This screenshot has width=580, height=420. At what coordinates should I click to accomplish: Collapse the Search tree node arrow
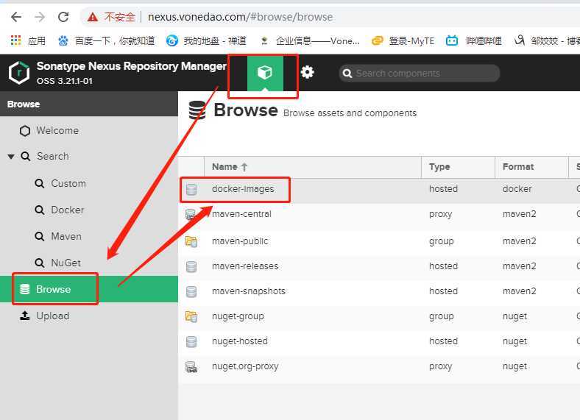(x=11, y=157)
